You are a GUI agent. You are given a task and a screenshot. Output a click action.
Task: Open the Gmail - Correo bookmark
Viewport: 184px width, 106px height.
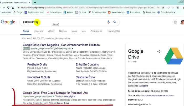[x=54, y=12]
